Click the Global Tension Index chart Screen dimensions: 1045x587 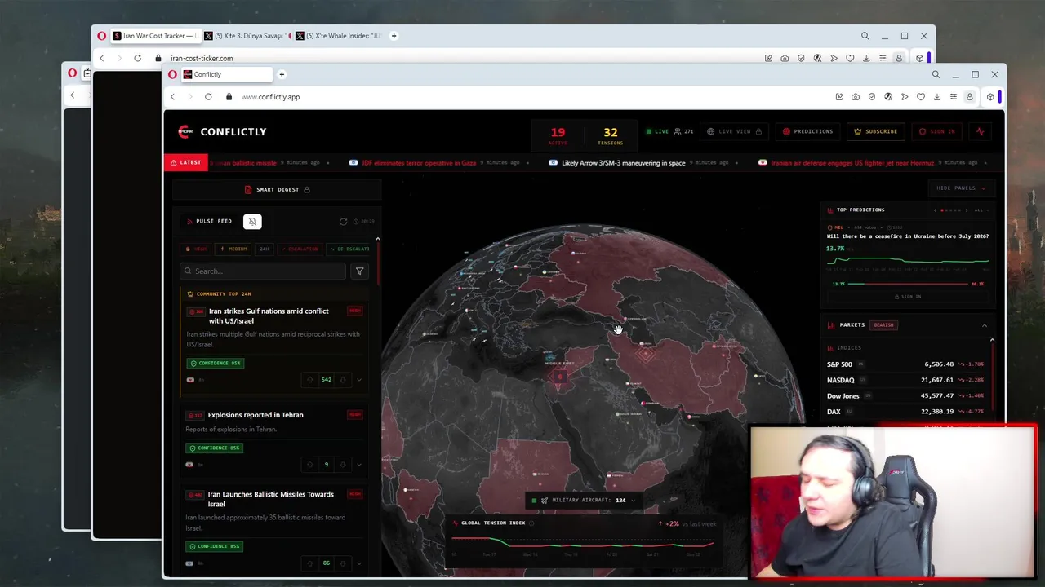[585, 545]
